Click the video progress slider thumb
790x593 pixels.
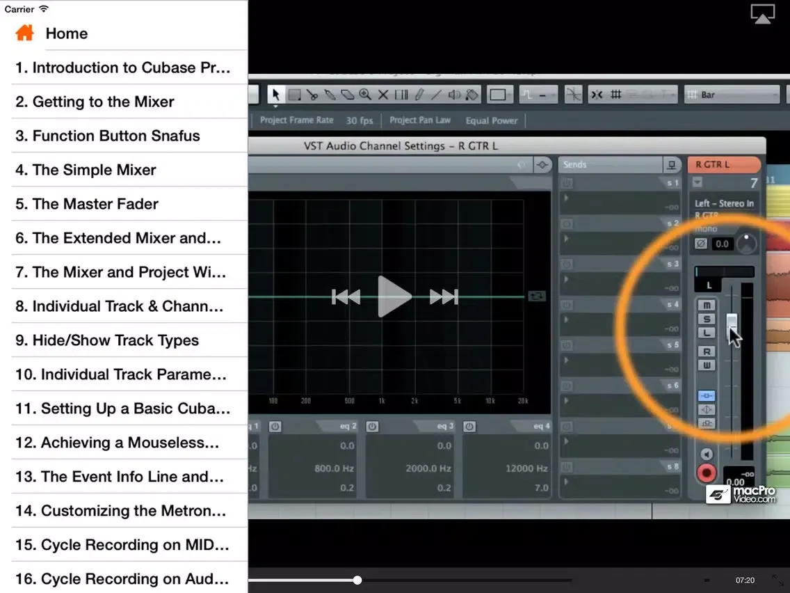(x=357, y=580)
